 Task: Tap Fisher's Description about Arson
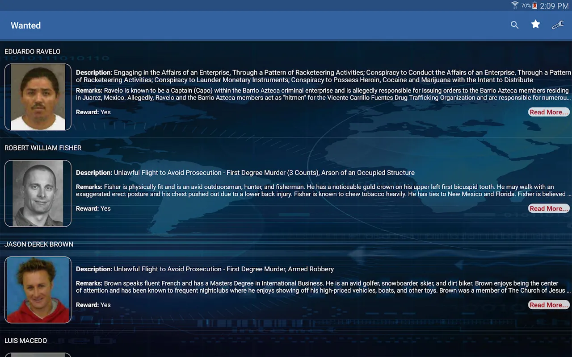[245, 173]
